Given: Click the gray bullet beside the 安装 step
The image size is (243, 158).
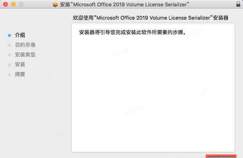Looking at the screenshot, I should pyautogui.click(x=9, y=65).
